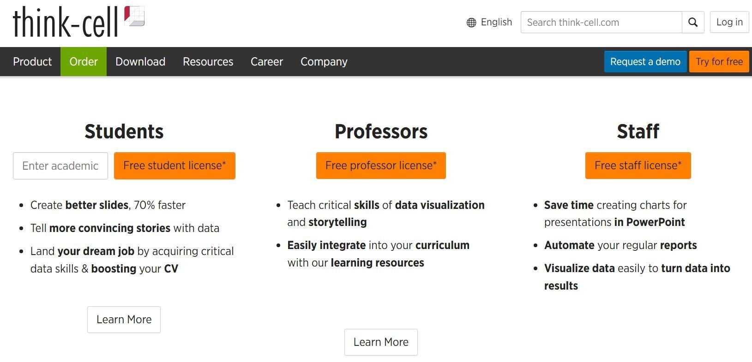This screenshot has width=752, height=362.
Task: Open the Download menu
Action: (x=140, y=61)
